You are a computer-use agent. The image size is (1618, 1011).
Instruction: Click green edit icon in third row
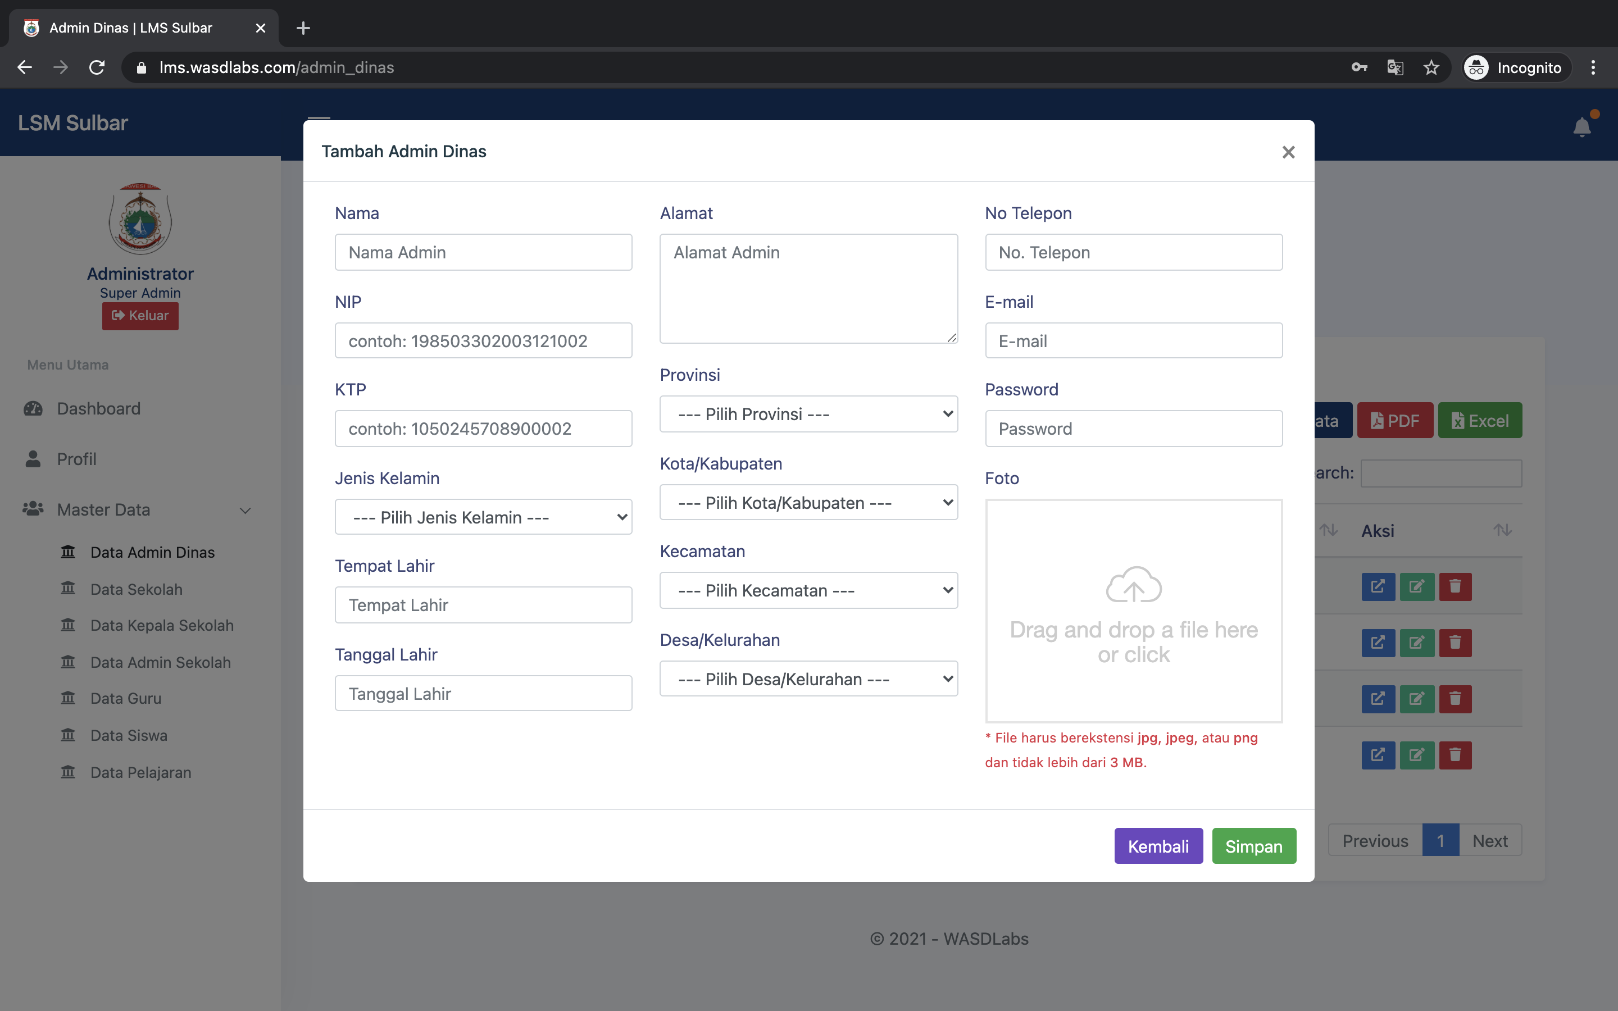[x=1417, y=699]
